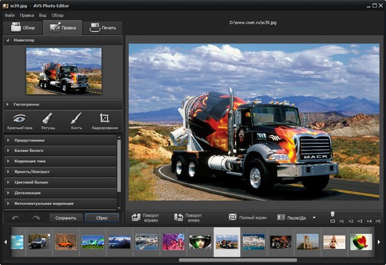Expand the Цветовой баланс section

pyautogui.click(x=61, y=182)
